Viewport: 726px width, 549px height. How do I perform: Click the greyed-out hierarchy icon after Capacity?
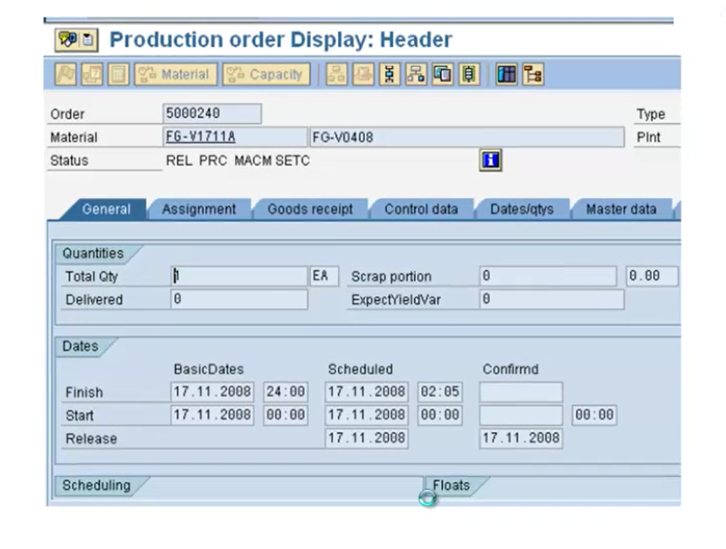pyautogui.click(x=337, y=74)
